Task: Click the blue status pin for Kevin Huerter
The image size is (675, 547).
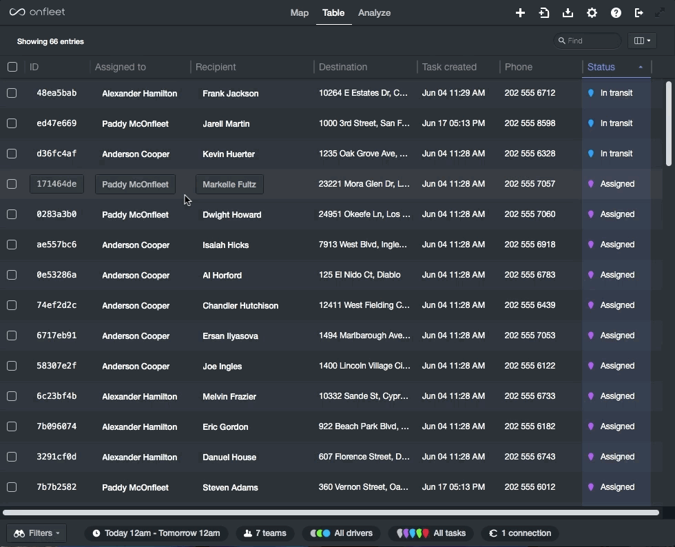Action: click(591, 154)
